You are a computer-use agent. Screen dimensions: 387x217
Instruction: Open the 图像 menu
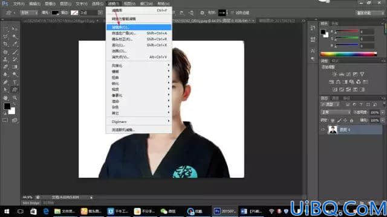50,4
